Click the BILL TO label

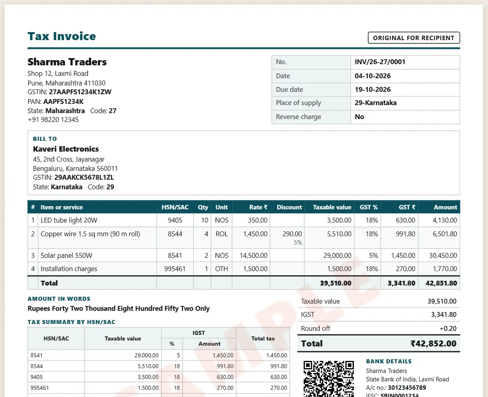pos(45,139)
